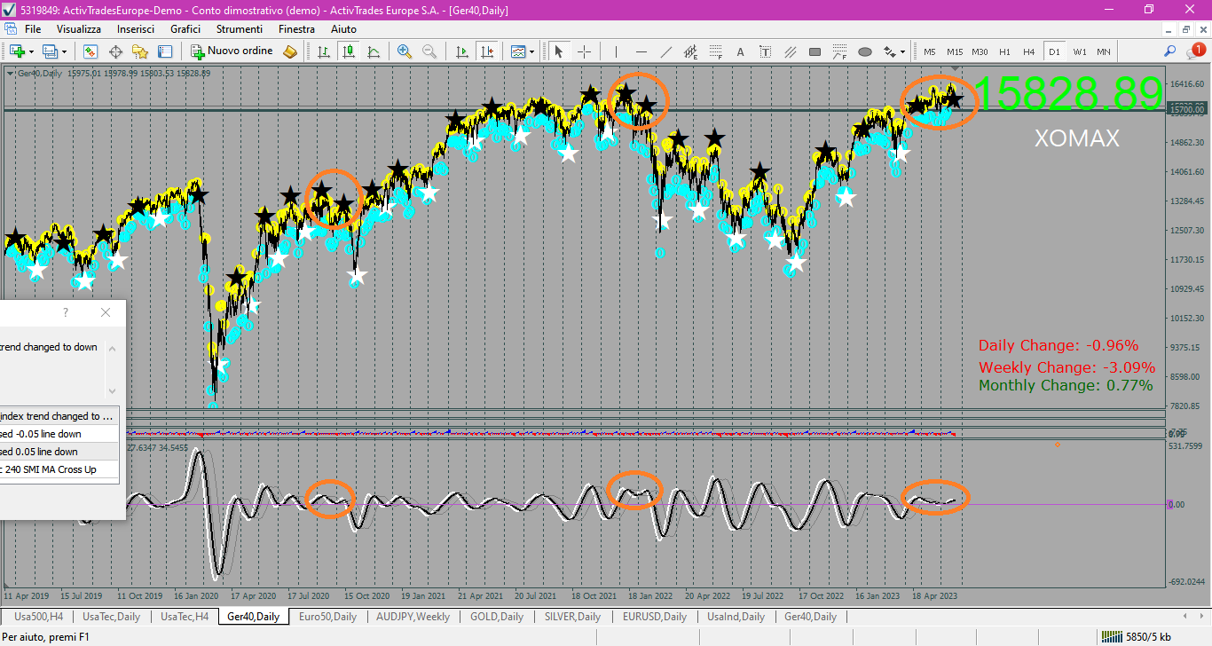This screenshot has height=646, width=1212.
Task: Zoom in on the chart
Action: 405,51
